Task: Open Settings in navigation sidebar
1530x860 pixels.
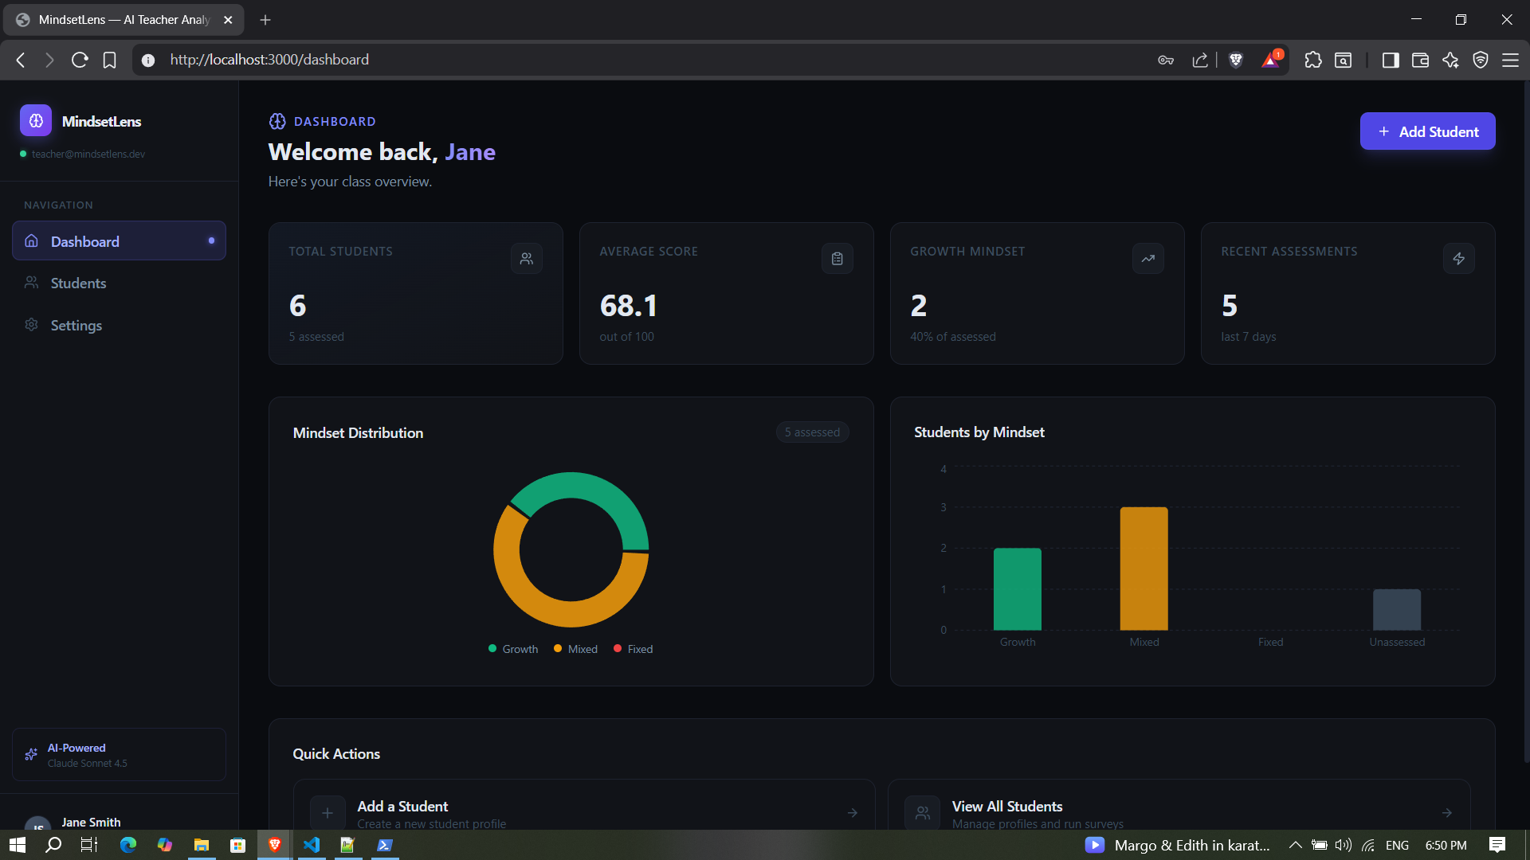Action: 76,325
